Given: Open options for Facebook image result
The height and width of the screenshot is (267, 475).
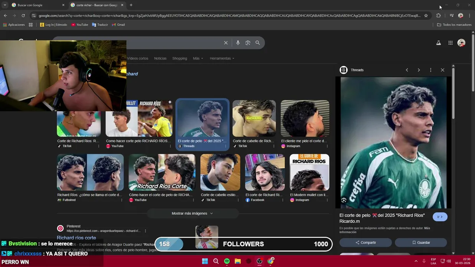Looking at the screenshot, I should click(x=283, y=200).
